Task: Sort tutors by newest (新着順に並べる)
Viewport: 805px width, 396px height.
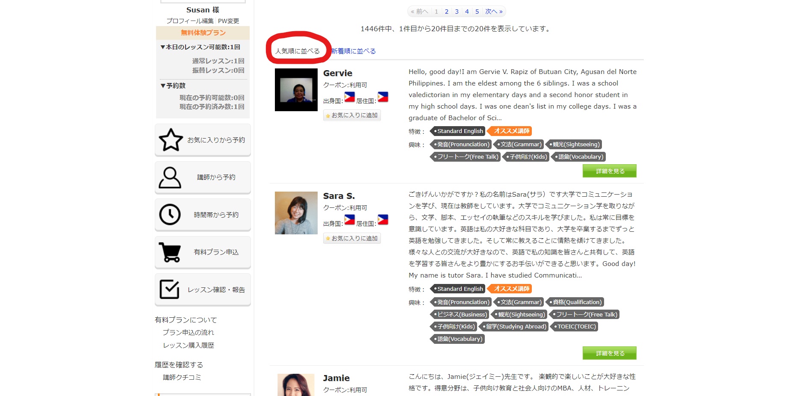Action: (x=354, y=51)
